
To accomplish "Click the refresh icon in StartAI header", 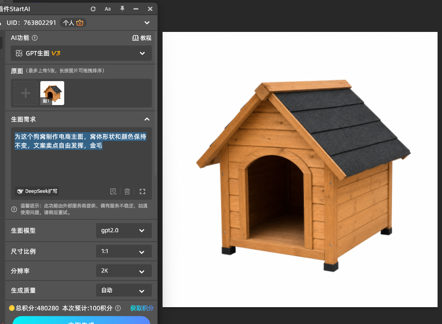I will 93,9.
